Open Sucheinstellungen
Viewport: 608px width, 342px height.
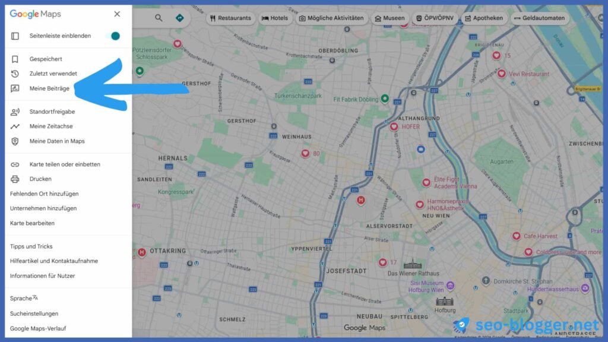click(34, 313)
